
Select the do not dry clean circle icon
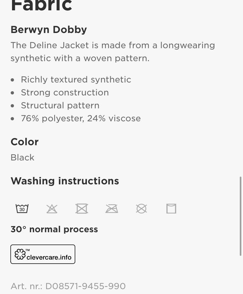[141, 209]
